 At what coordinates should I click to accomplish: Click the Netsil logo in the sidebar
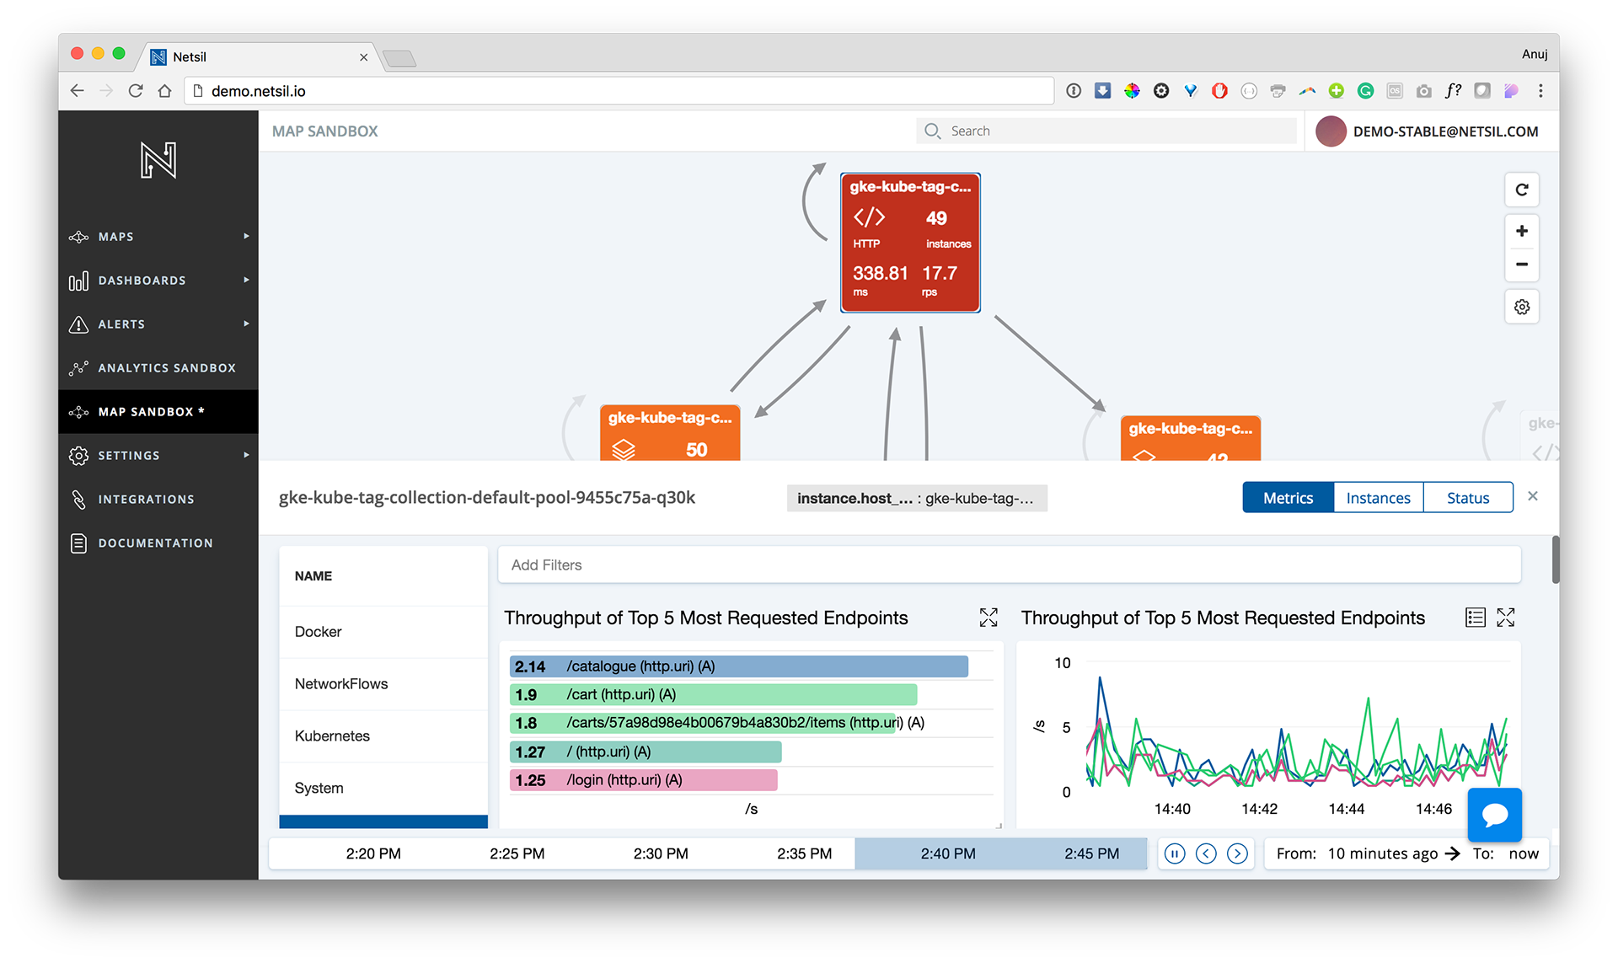[x=158, y=160]
